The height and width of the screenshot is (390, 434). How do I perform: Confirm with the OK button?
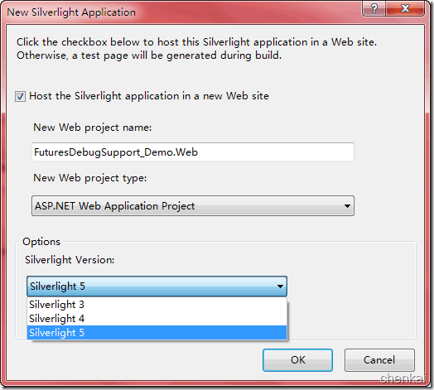[297, 360]
